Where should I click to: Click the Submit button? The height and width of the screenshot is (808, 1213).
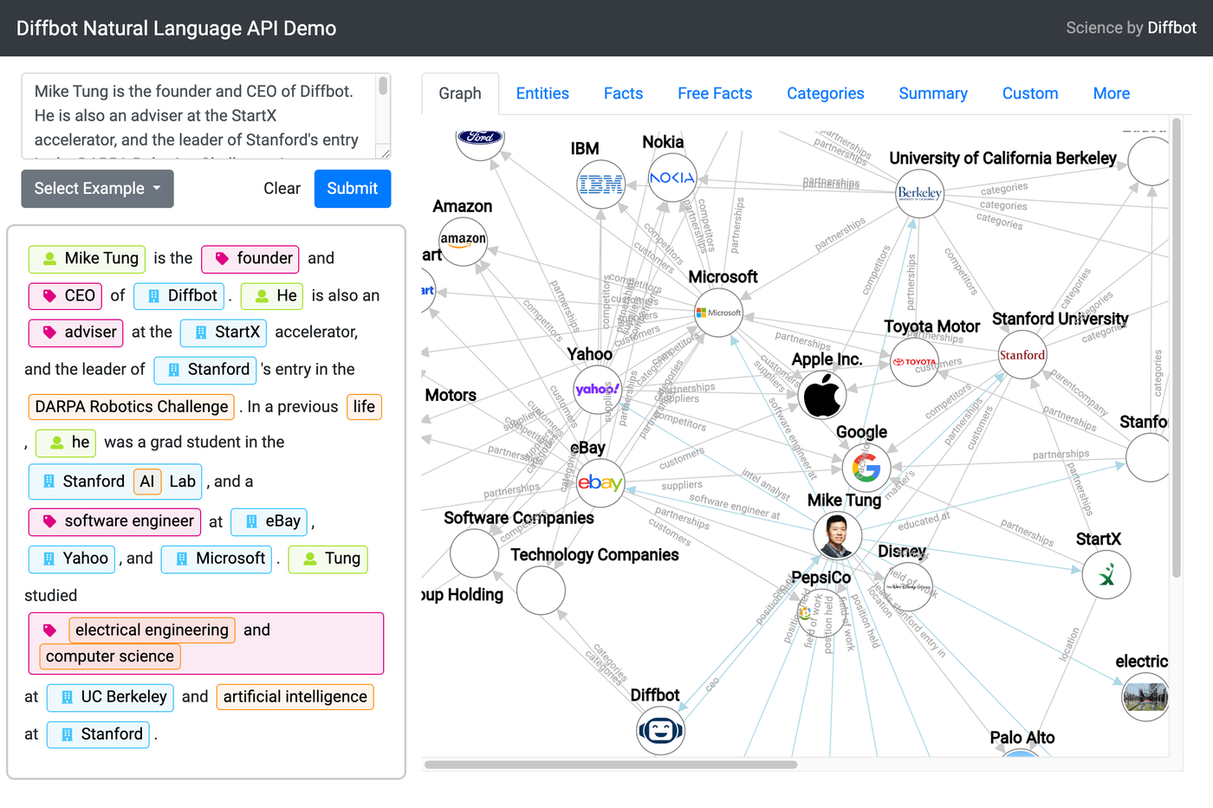tap(353, 189)
